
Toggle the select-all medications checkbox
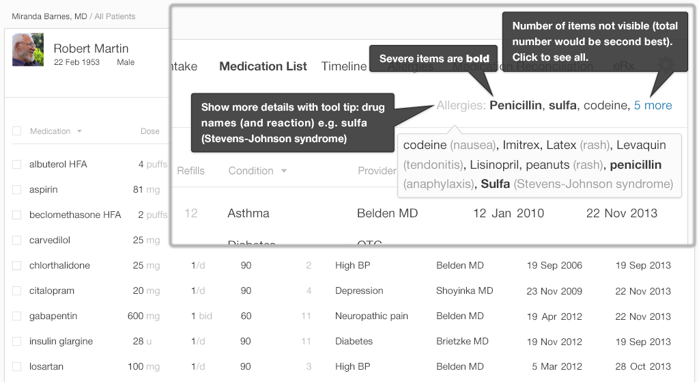[x=17, y=131]
